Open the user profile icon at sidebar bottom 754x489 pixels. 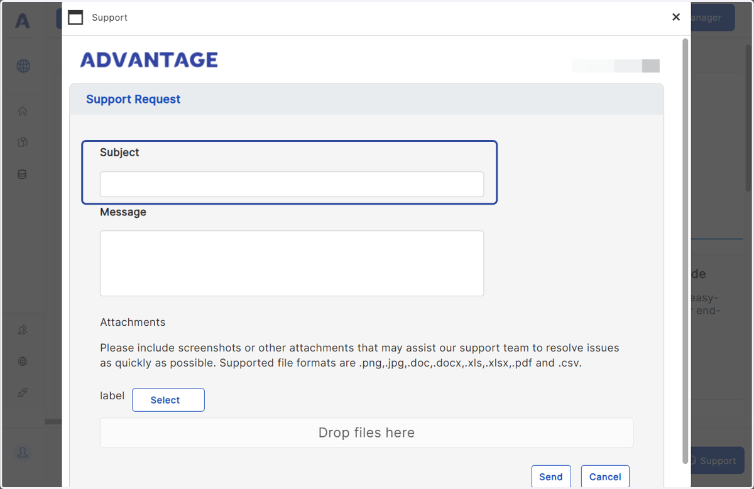[x=23, y=452]
